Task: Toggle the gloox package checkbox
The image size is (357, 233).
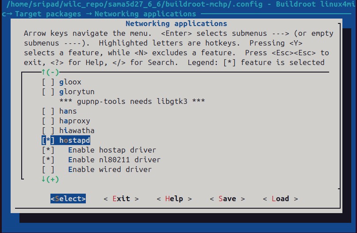Action: (x=48, y=82)
